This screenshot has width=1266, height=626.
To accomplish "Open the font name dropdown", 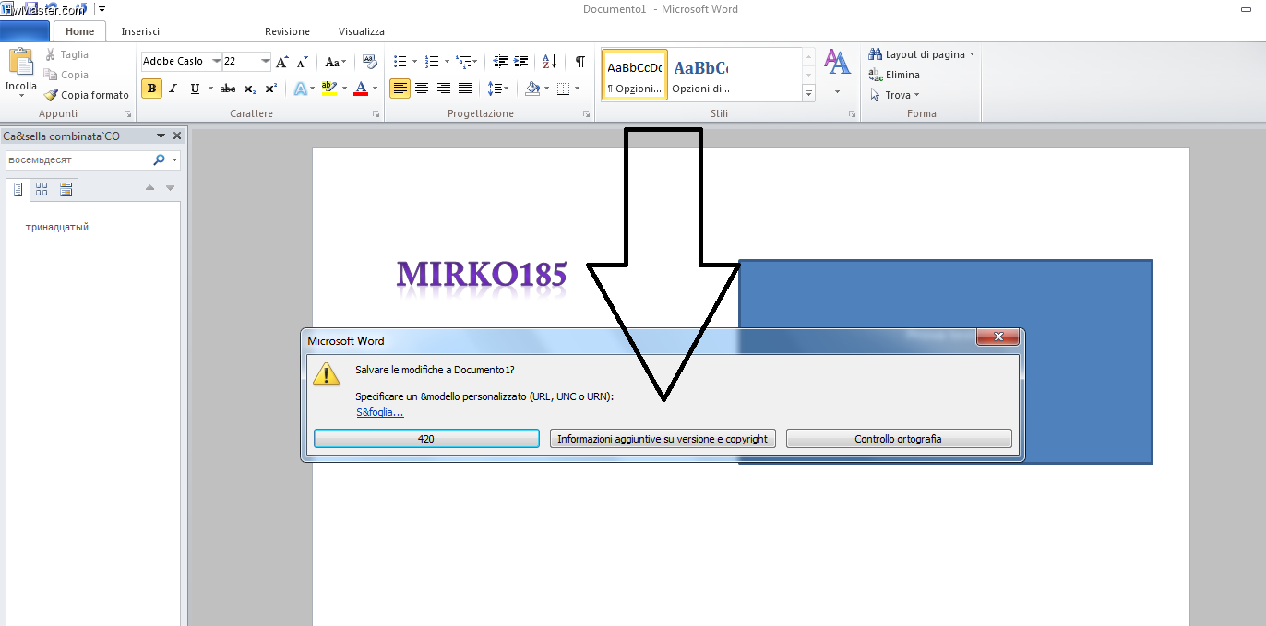I will click(216, 62).
